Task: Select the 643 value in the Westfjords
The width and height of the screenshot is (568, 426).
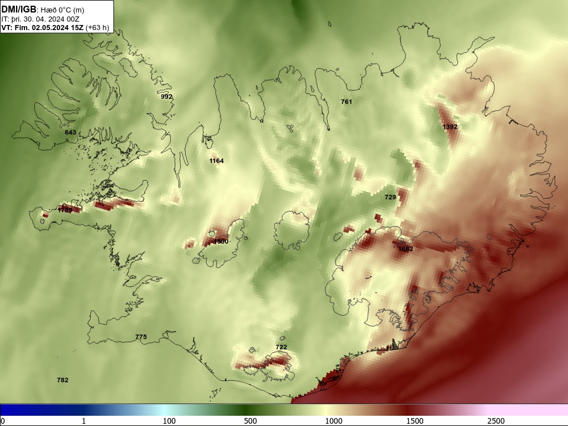Action: pyautogui.click(x=70, y=132)
